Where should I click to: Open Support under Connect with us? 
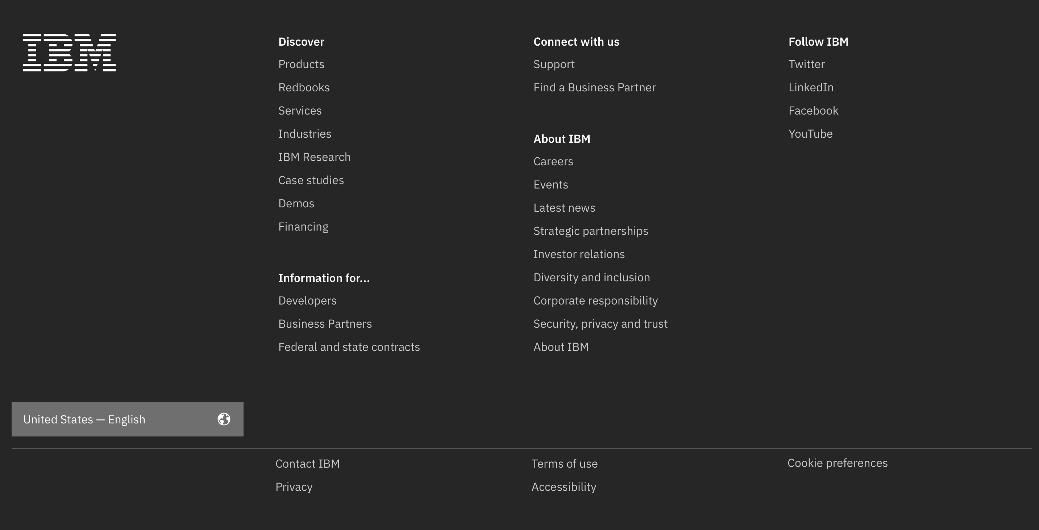pos(554,65)
